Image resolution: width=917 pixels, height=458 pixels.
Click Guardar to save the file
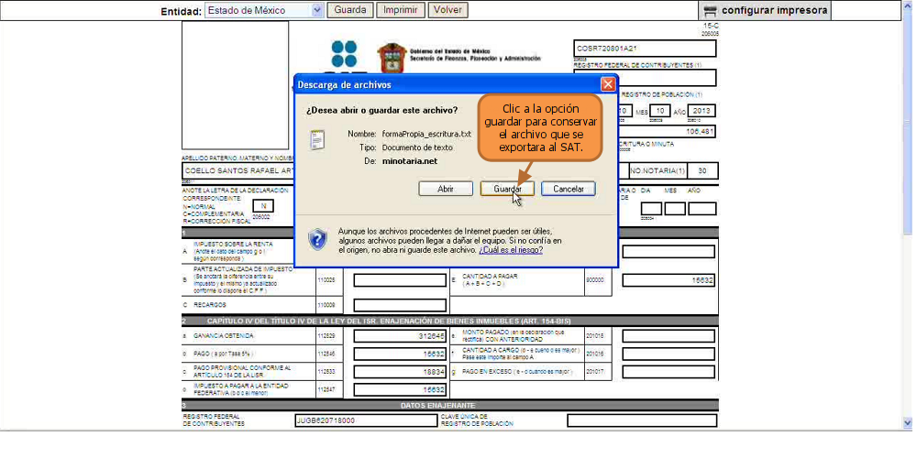[x=507, y=189]
